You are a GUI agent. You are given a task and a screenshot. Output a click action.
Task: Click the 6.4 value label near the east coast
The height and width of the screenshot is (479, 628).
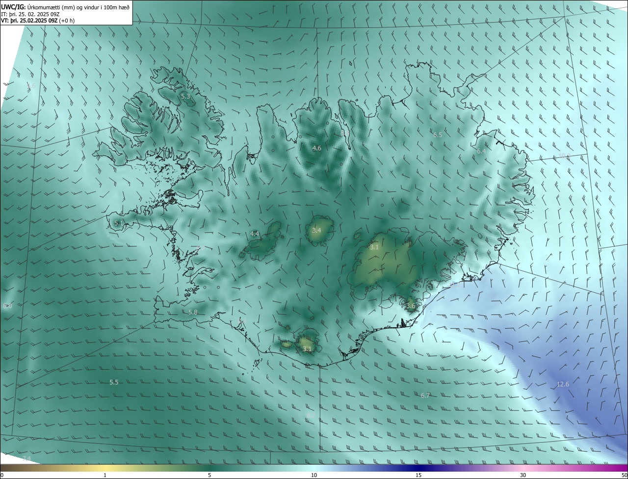click(481, 151)
